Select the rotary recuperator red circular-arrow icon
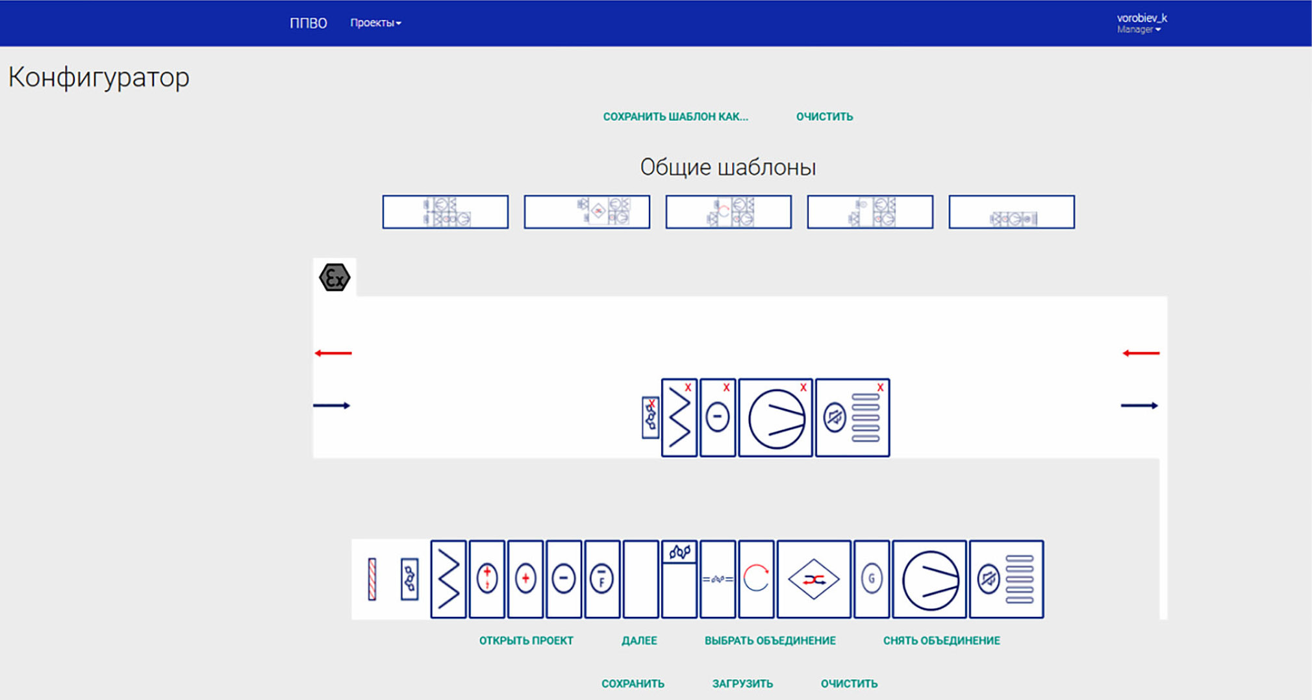 756,579
